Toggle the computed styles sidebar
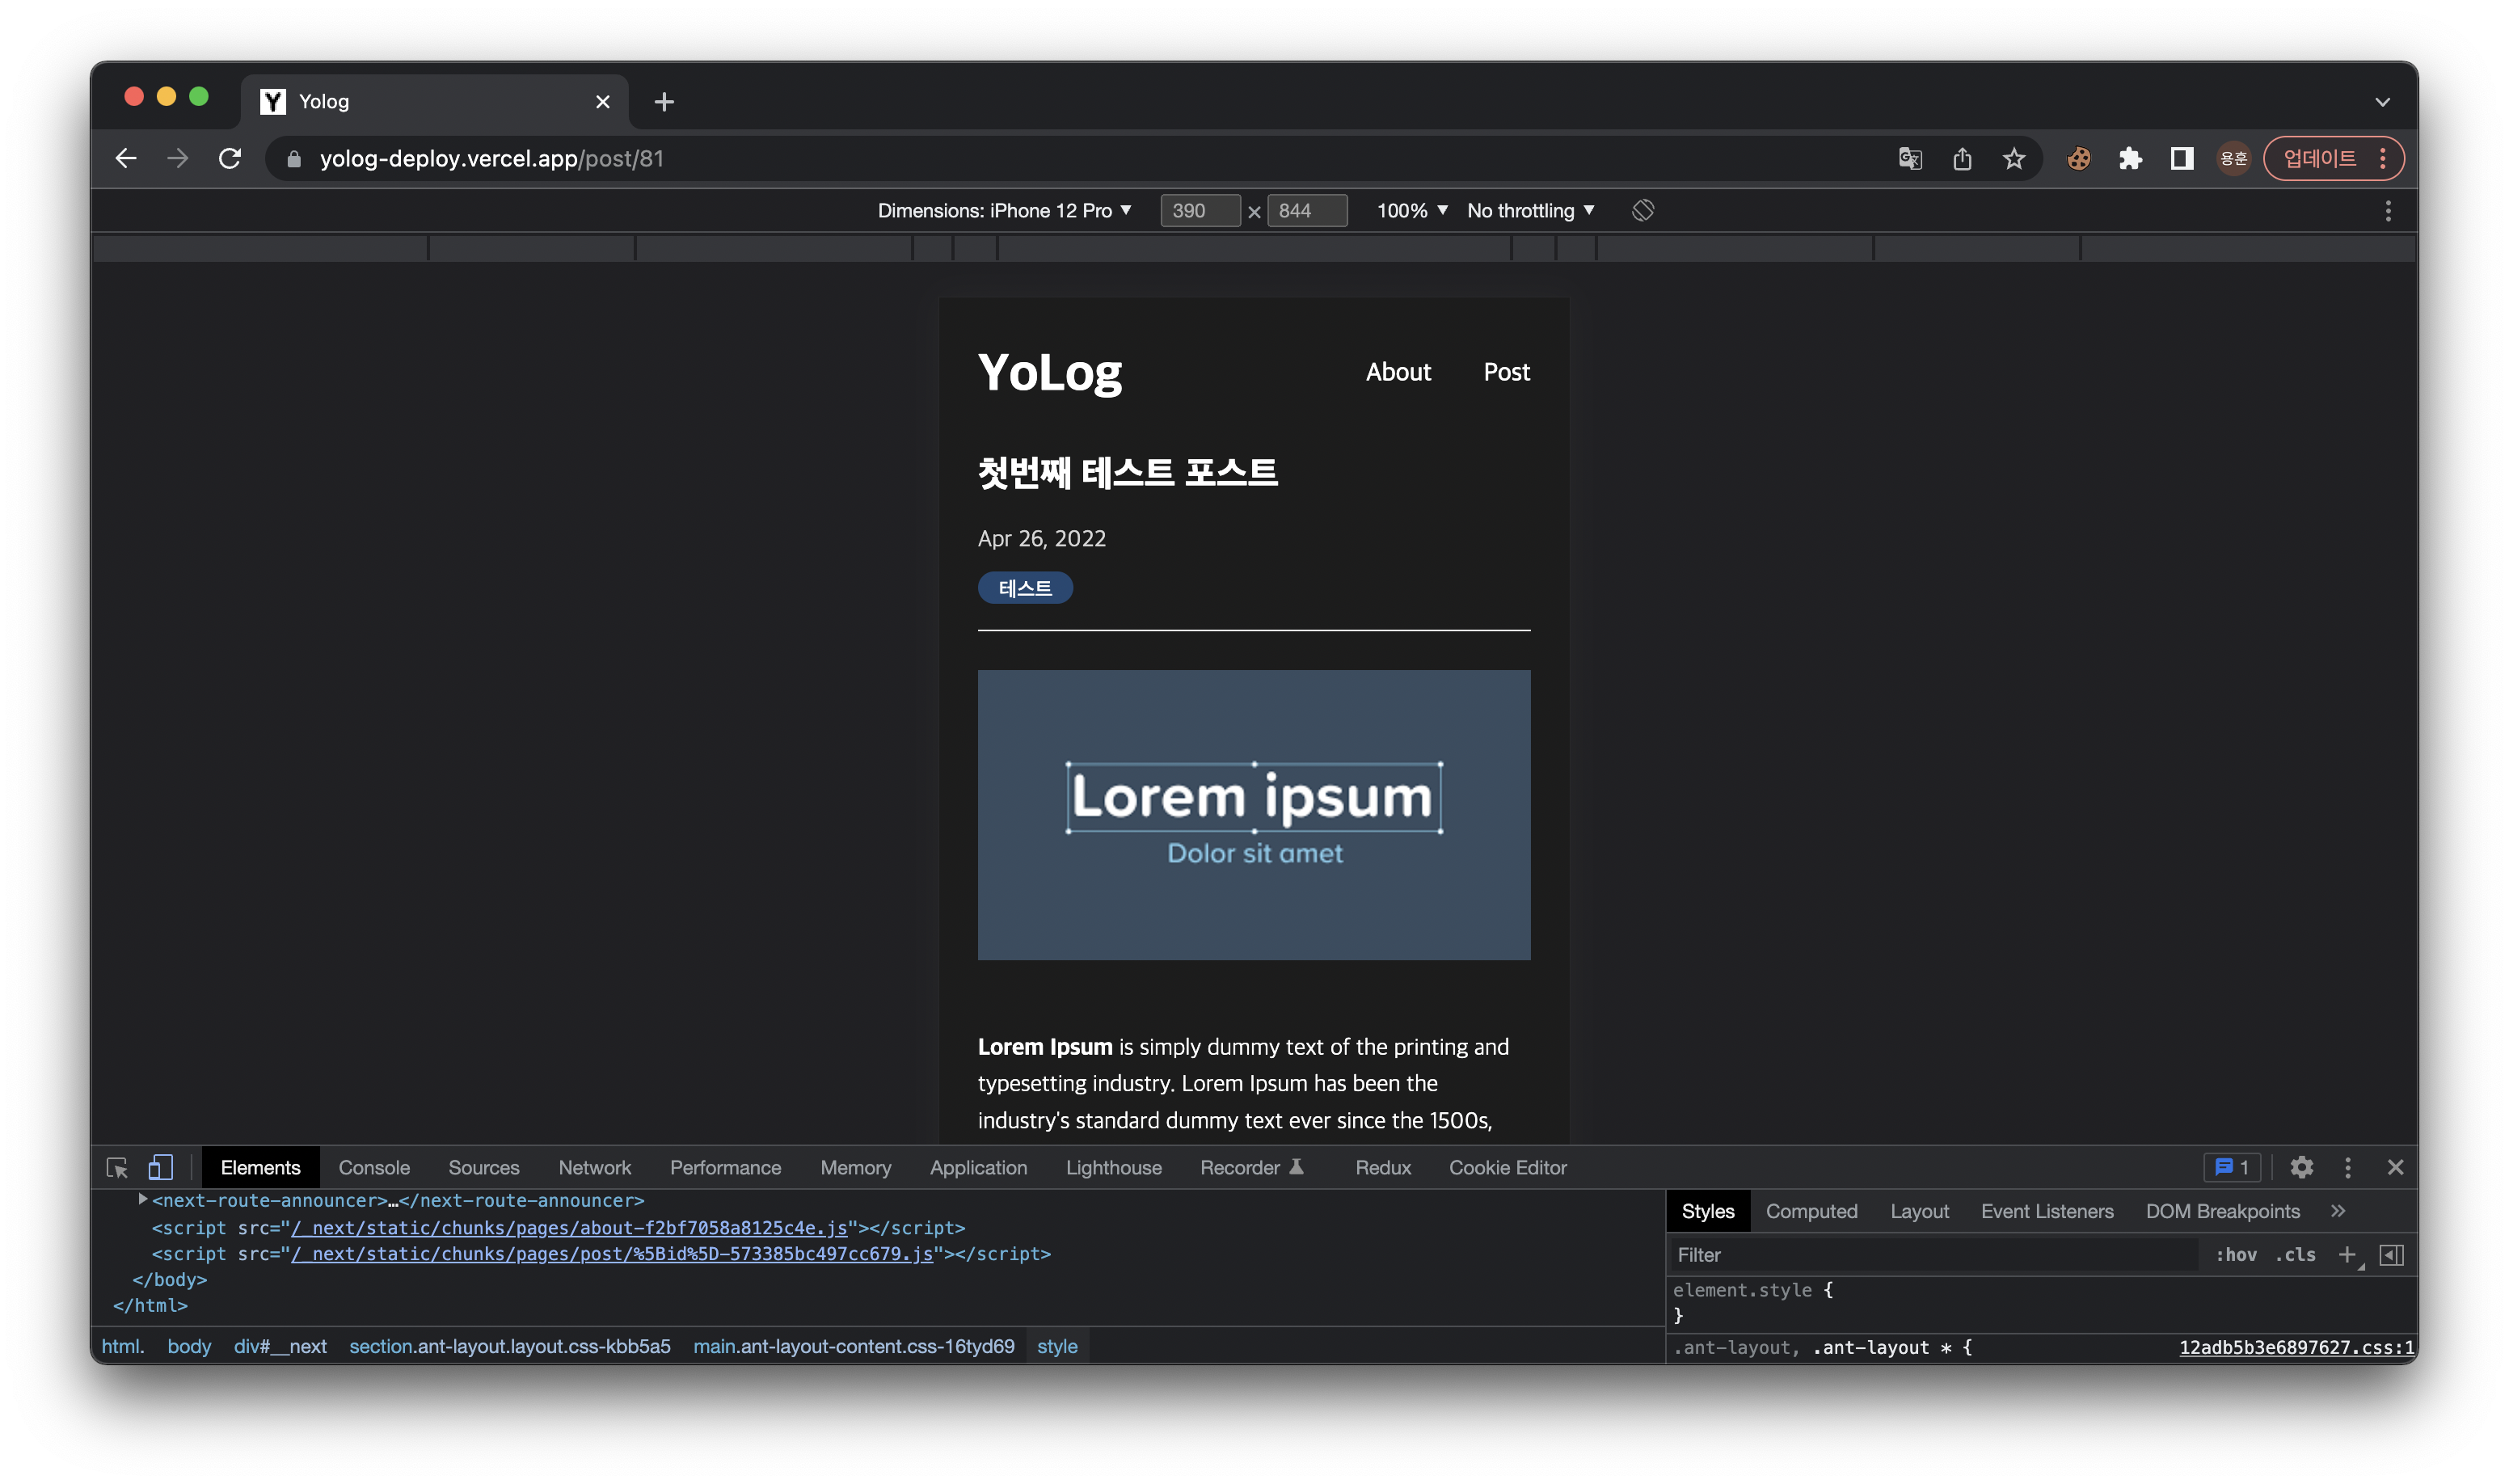 [x=2392, y=1254]
